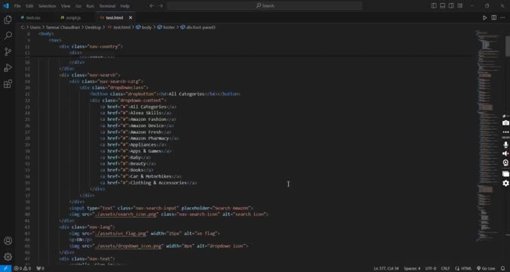The width and height of the screenshot is (510, 272).
Task: Open the View menu
Action: 66,6
